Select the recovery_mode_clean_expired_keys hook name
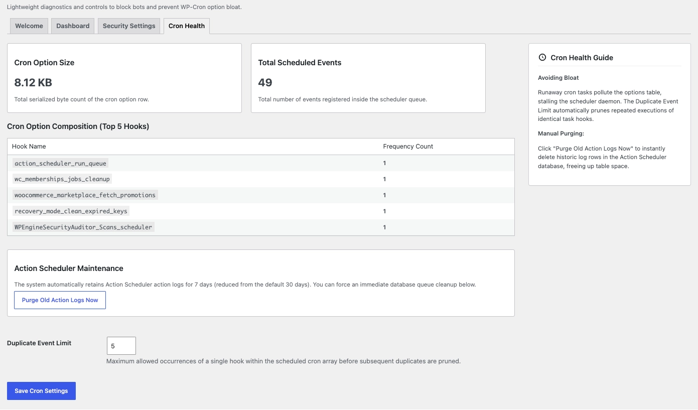698x410 pixels. [x=71, y=211]
